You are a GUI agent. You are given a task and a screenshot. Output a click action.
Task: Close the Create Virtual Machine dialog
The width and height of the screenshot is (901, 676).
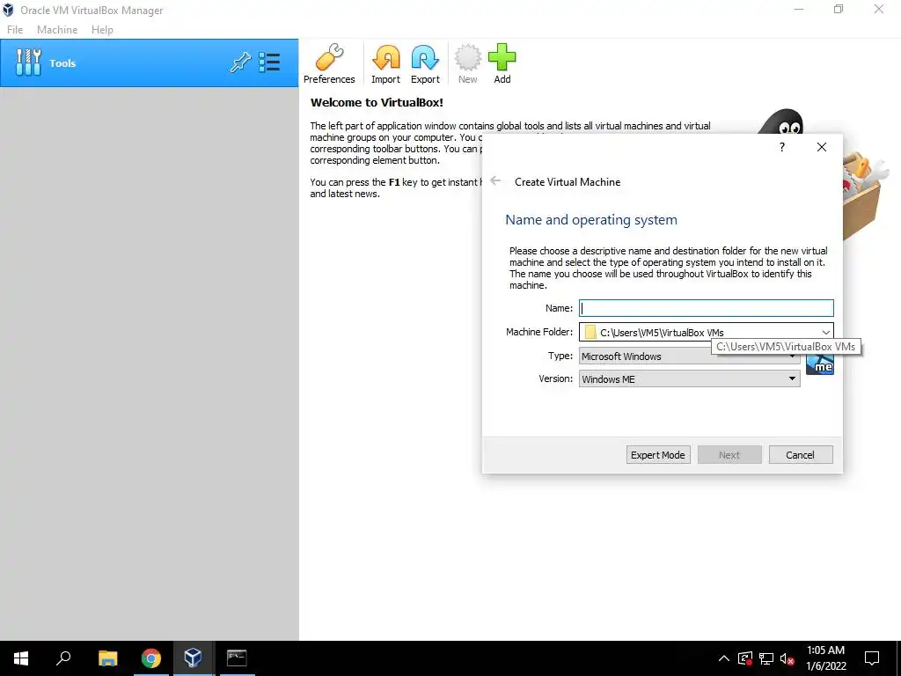[822, 147]
